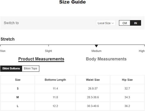Switch units to CM

click(124, 23)
